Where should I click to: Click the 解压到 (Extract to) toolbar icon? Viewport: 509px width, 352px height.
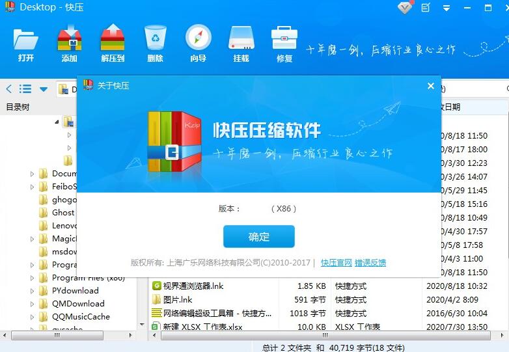pos(113,44)
